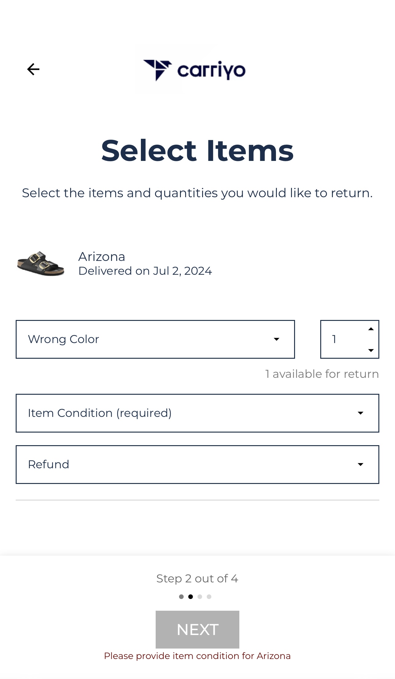Viewport: 395px width, 679px height.
Task: Click the NEXT button
Action: coord(197,629)
